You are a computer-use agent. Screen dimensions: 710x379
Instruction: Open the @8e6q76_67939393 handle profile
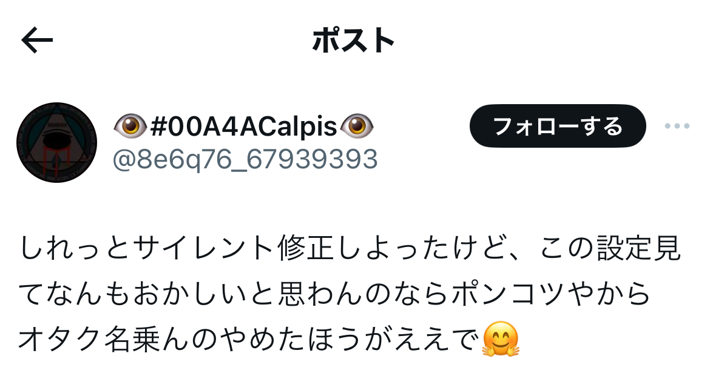[x=245, y=159]
